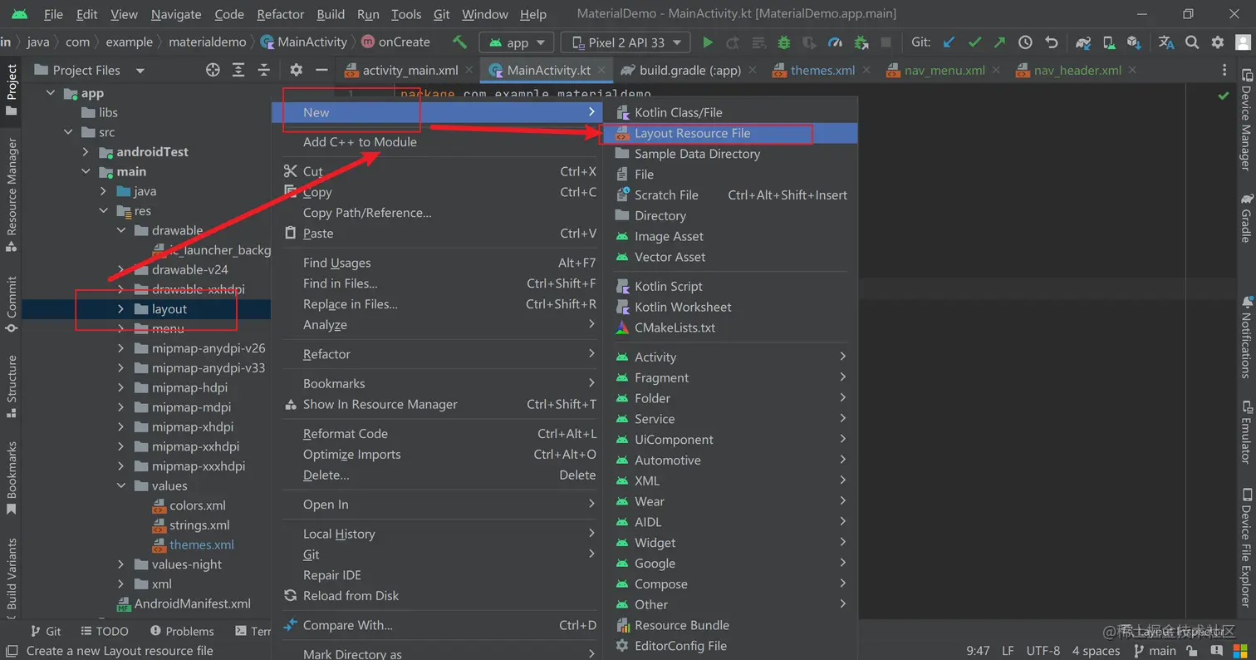Start debugging with the bug icon
Viewport: 1256px width, 660px height.
point(783,42)
